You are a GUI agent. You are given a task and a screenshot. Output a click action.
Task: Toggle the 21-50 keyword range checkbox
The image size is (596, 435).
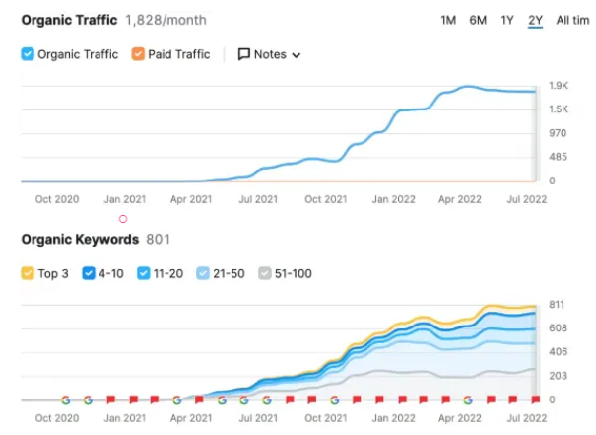tap(203, 273)
